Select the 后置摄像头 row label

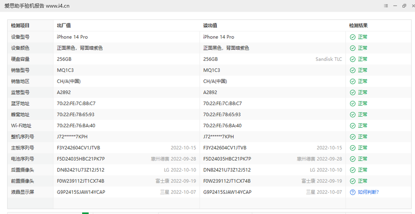point(23,170)
